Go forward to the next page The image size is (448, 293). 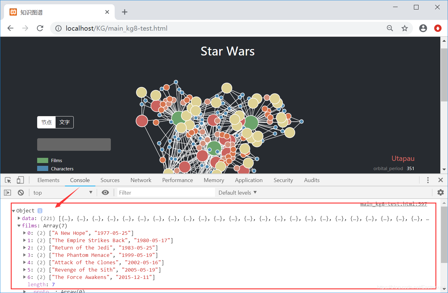[25, 28]
